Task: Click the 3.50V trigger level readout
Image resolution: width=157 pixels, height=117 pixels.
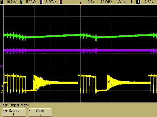Action: 149,2
